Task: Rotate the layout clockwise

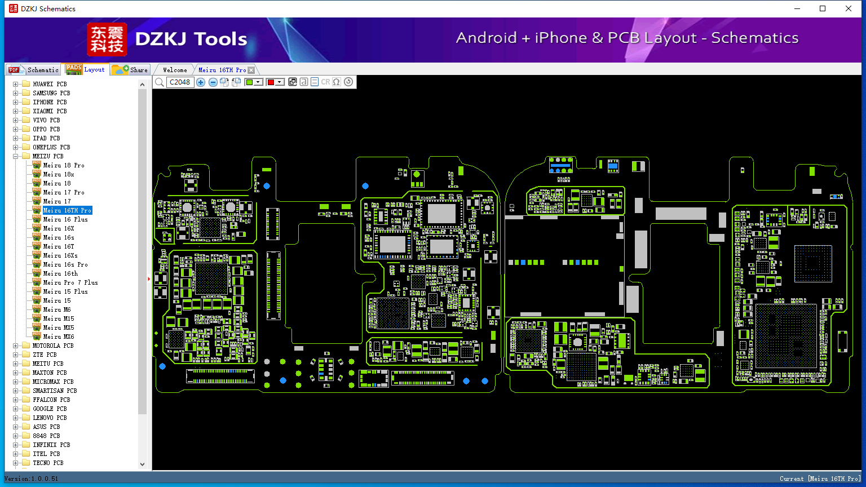Action: (x=224, y=82)
